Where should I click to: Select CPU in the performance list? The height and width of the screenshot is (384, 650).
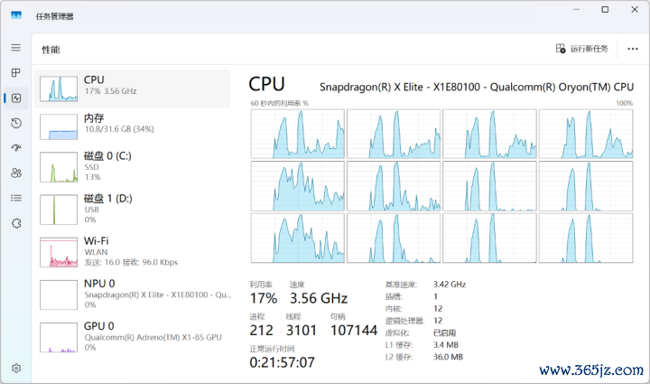tap(133, 87)
